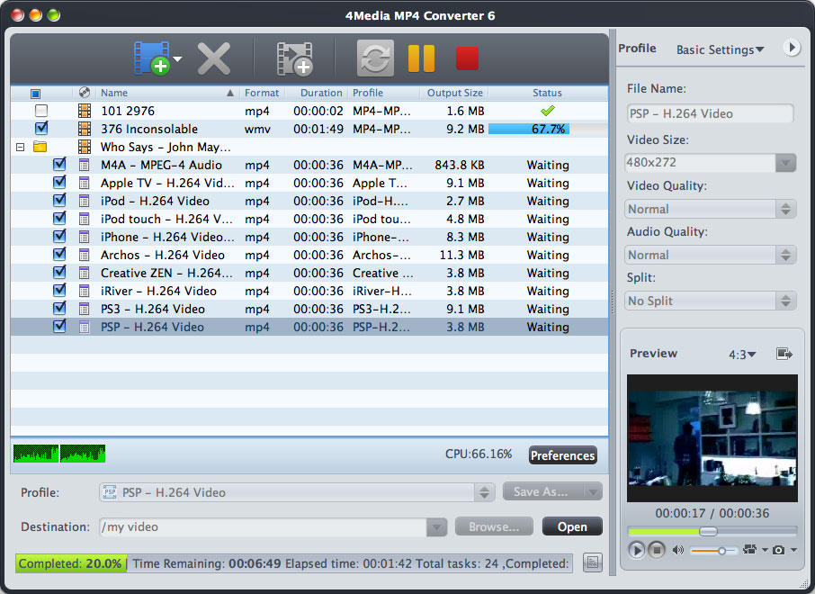
Task: Uncheck the PS3 - H.264 Video item
Action: [x=59, y=309]
